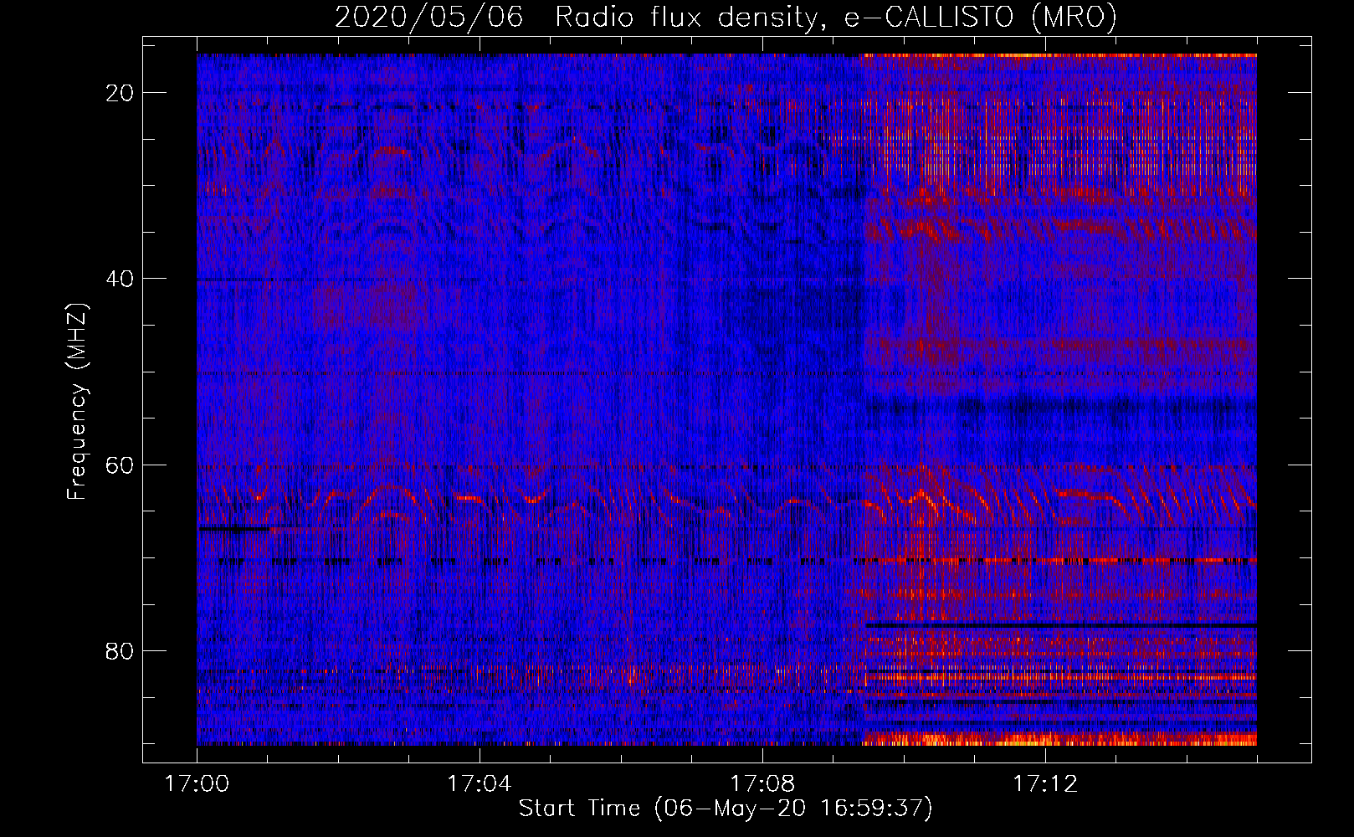Click the 60 MHz frequency tick label

coord(121,465)
